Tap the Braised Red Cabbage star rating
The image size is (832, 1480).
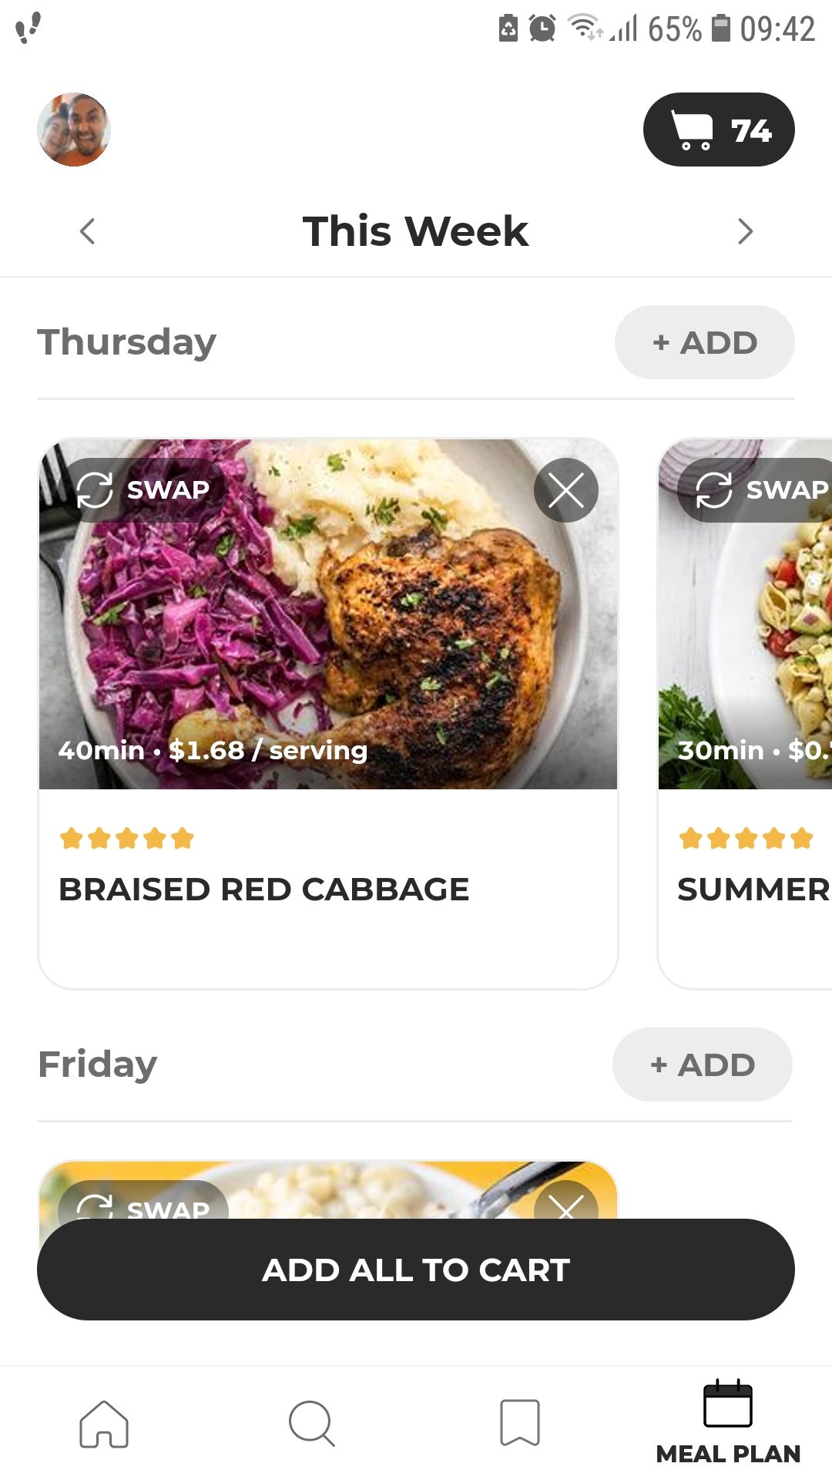tap(127, 838)
